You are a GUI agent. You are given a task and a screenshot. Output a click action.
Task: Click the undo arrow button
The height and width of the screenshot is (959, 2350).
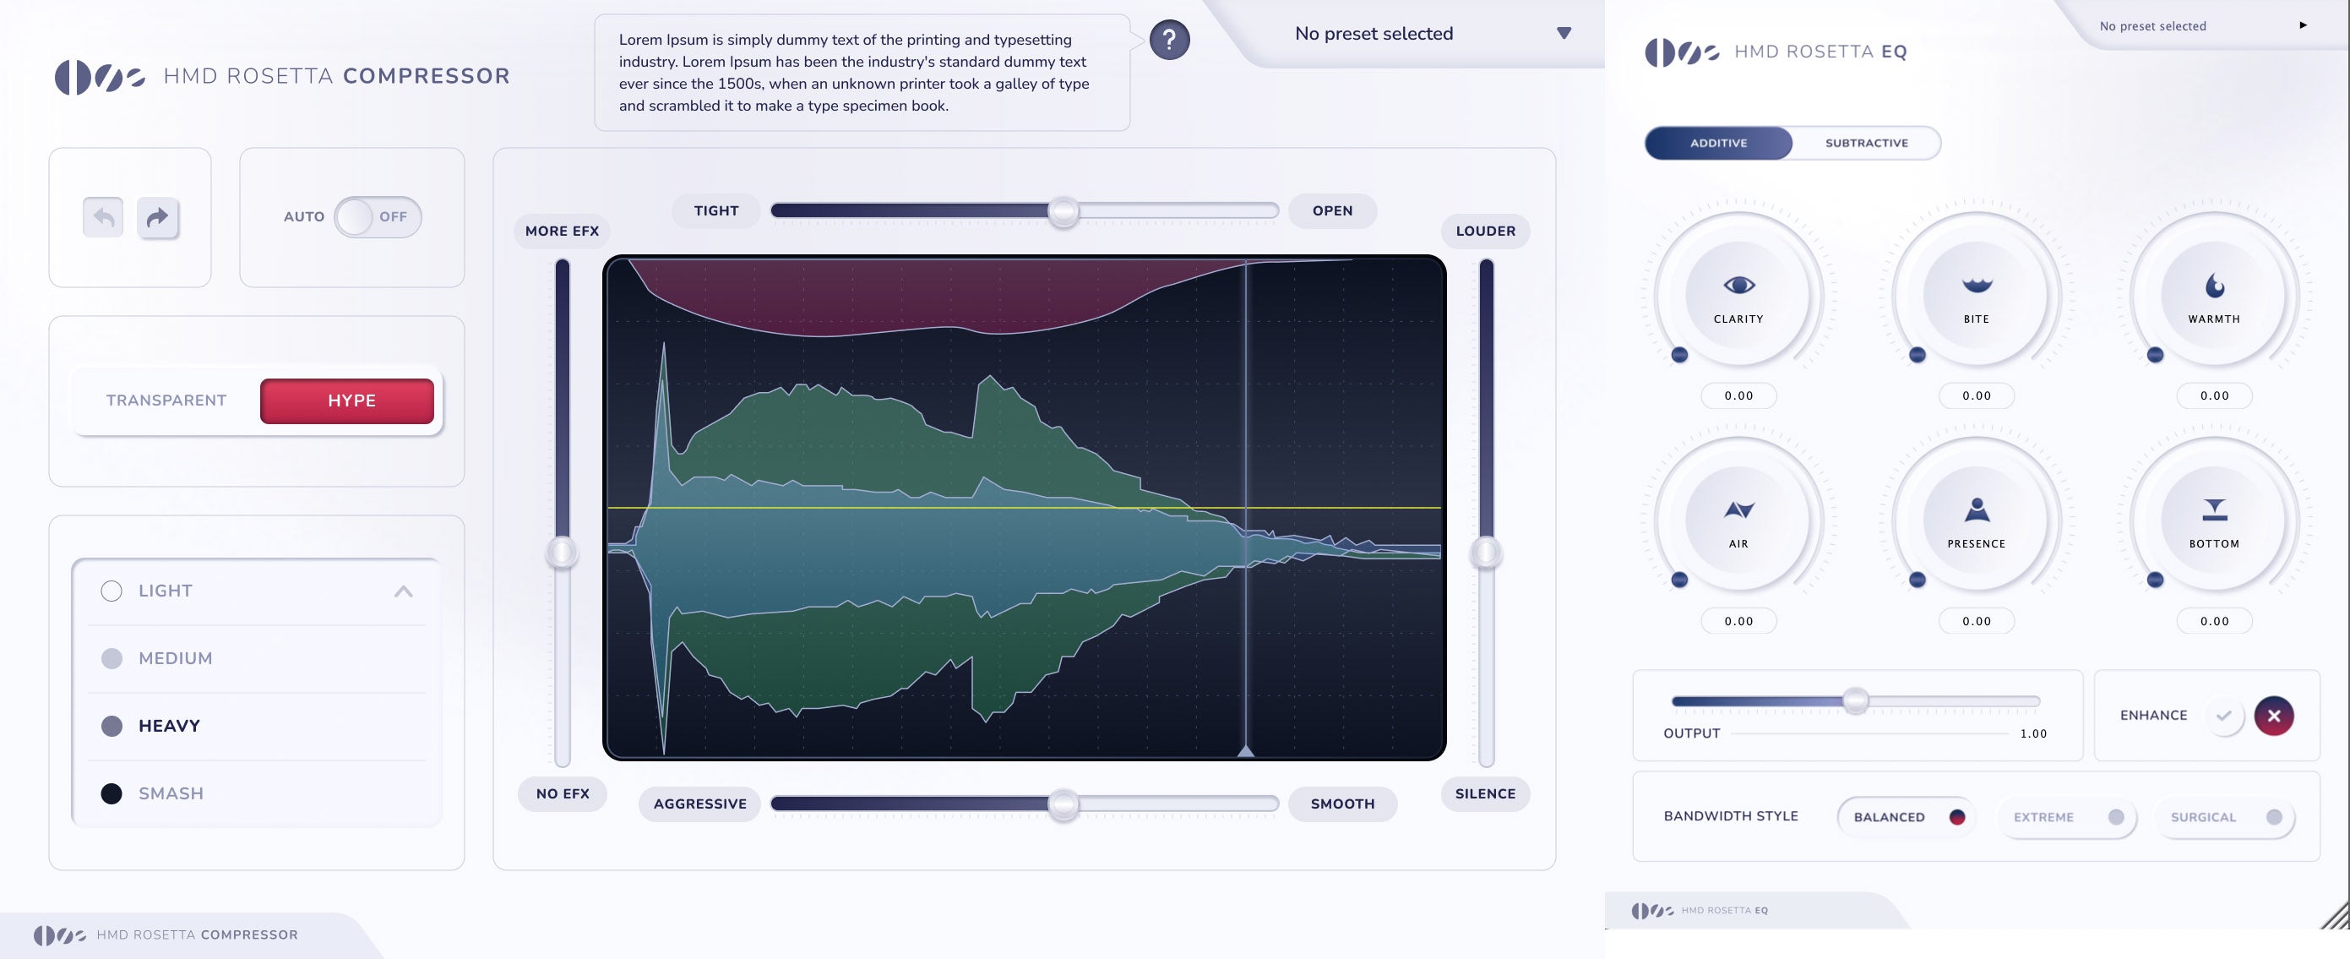103,217
